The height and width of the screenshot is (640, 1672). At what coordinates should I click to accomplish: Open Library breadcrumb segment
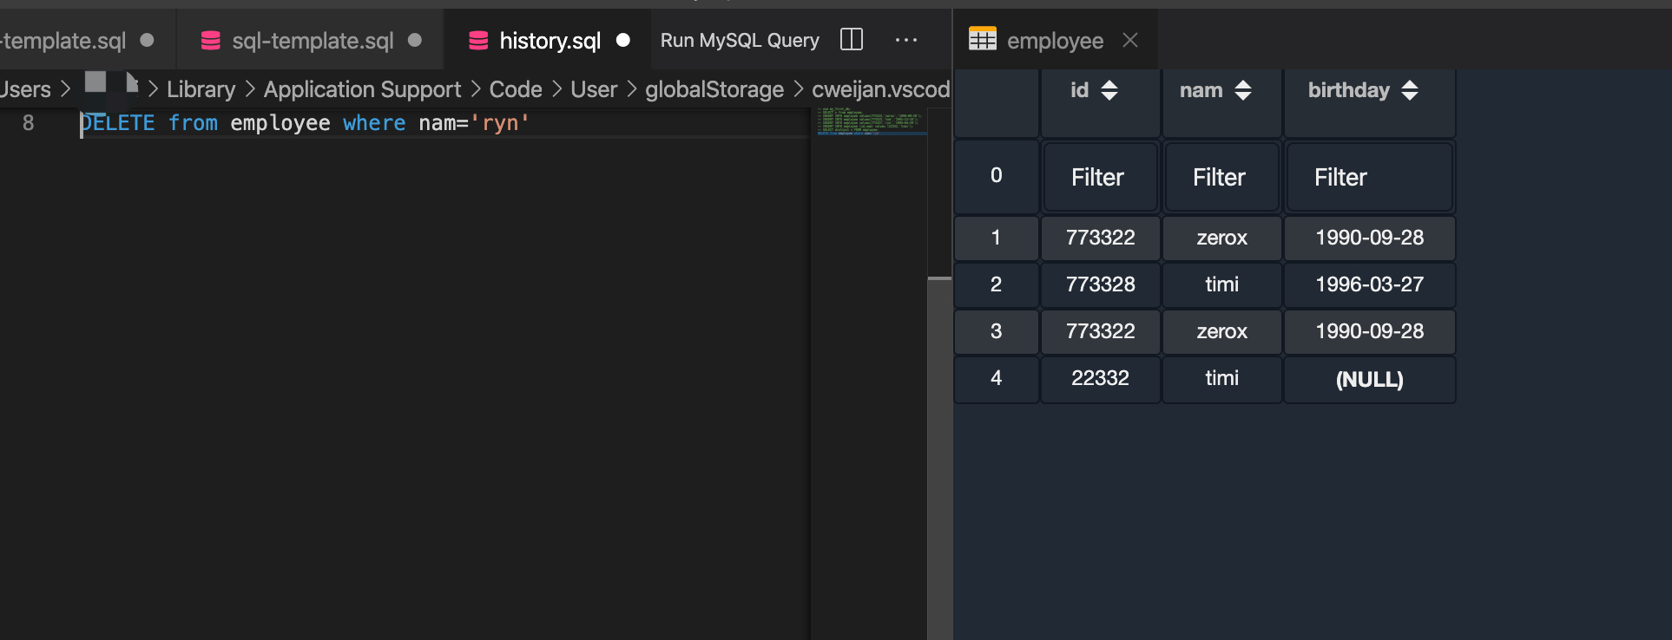(201, 89)
